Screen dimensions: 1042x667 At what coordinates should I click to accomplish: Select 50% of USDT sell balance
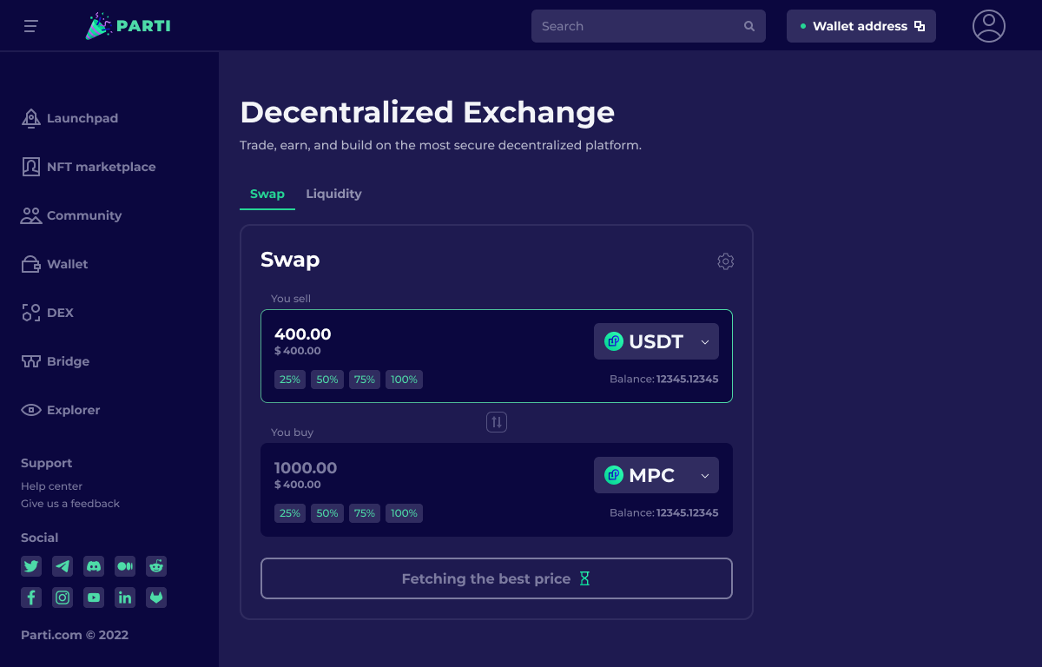[x=327, y=380]
